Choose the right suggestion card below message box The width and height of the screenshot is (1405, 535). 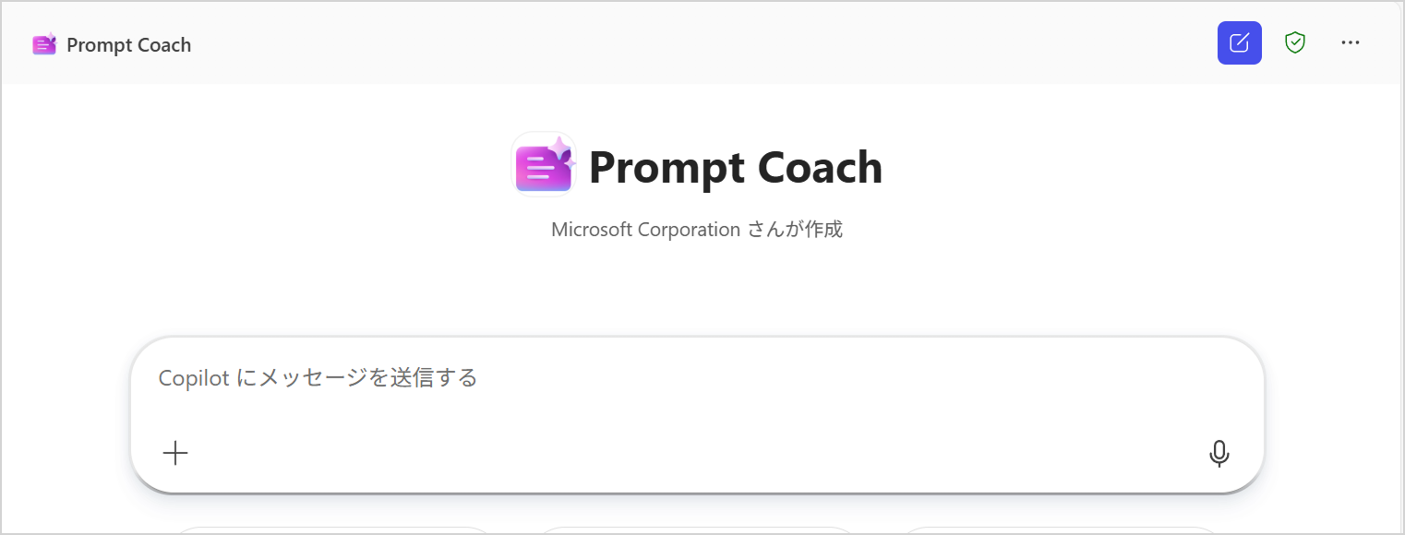(x=1060, y=530)
